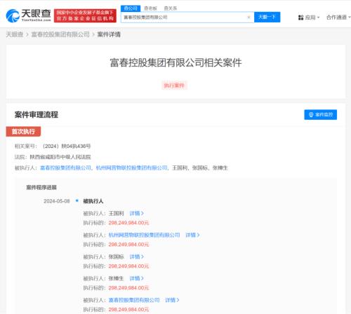The width and height of the screenshot is (351, 314).
Task: Open 富春控股集团有限公司 in 被执行人 summary line
Action: point(65,168)
